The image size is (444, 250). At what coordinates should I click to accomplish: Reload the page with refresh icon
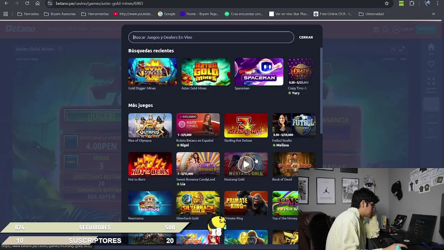tap(27, 3)
